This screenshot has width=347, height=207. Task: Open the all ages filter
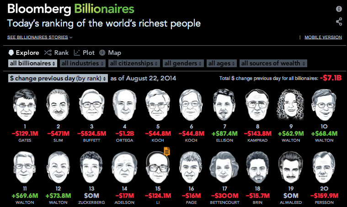[221, 64]
